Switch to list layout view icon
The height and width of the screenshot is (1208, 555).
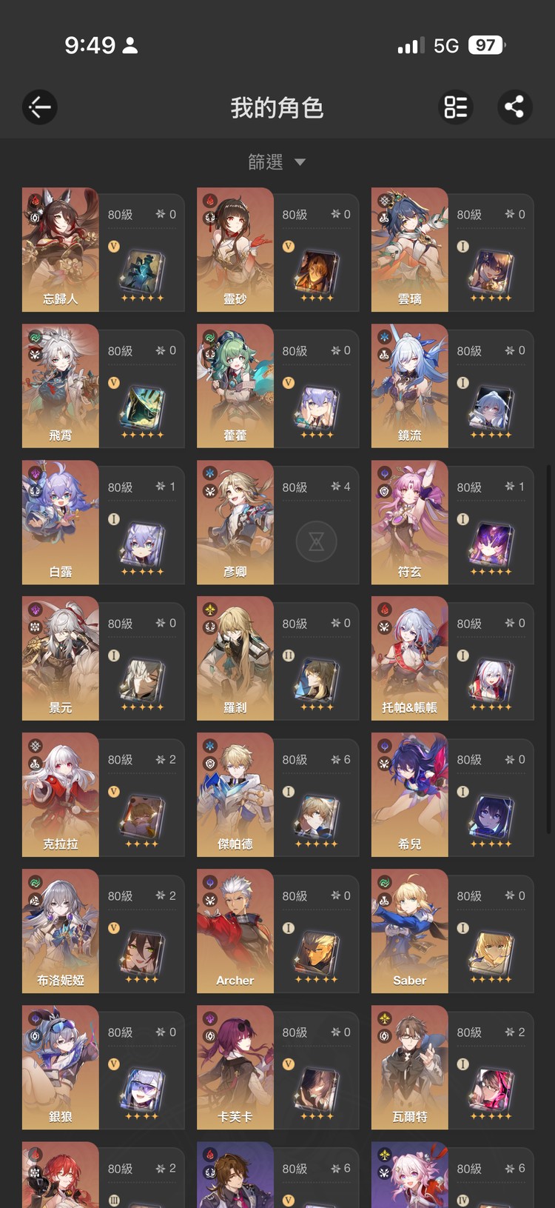coord(456,107)
